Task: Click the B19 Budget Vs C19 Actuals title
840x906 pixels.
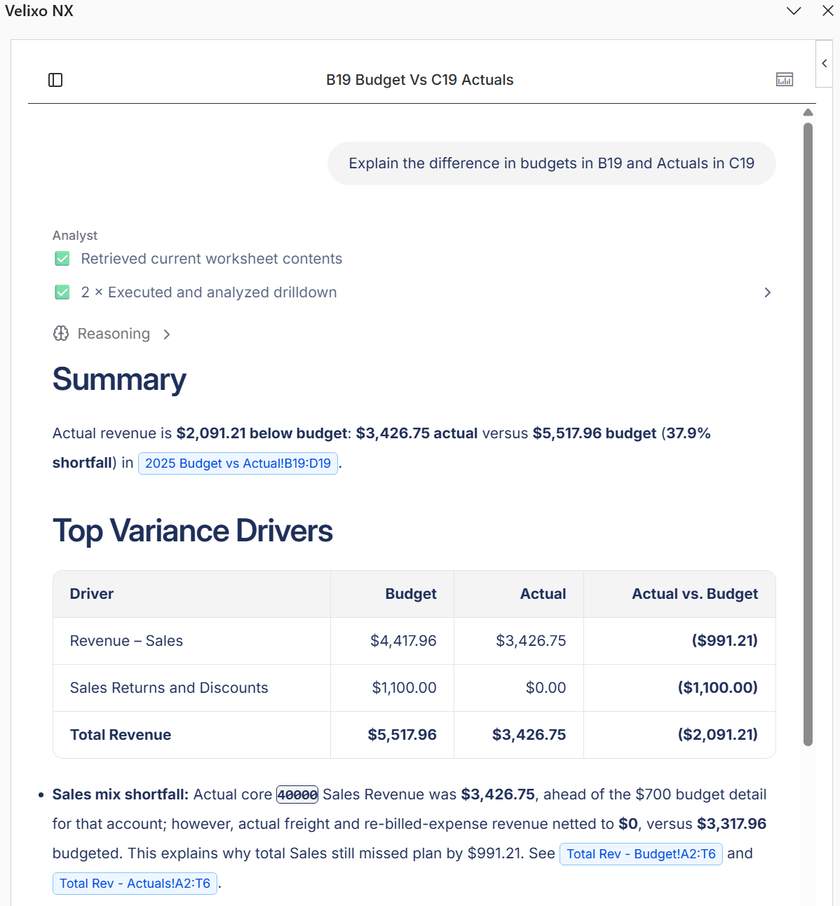Action: pos(420,80)
